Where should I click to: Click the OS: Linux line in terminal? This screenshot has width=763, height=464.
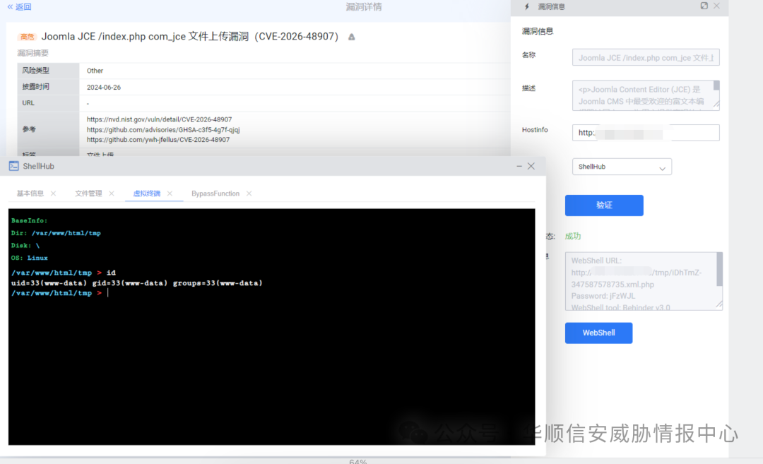29,258
